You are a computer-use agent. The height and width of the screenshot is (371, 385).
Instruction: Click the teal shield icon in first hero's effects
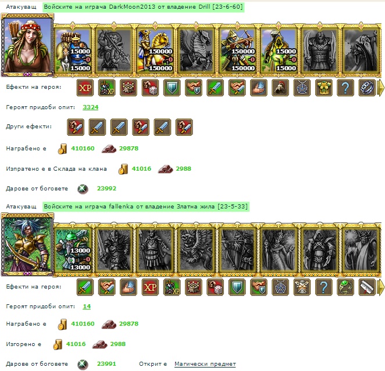(172, 88)
